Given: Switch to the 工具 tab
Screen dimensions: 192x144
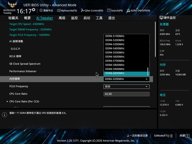Looking at the screenshot, I should tap(99, 18).
